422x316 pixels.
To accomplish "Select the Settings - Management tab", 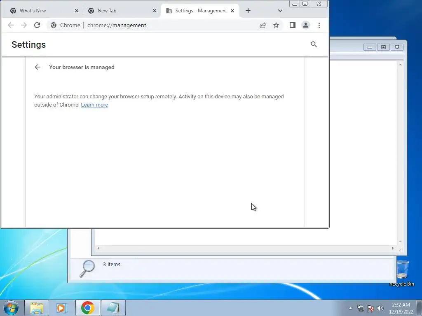I will point(200,11).
